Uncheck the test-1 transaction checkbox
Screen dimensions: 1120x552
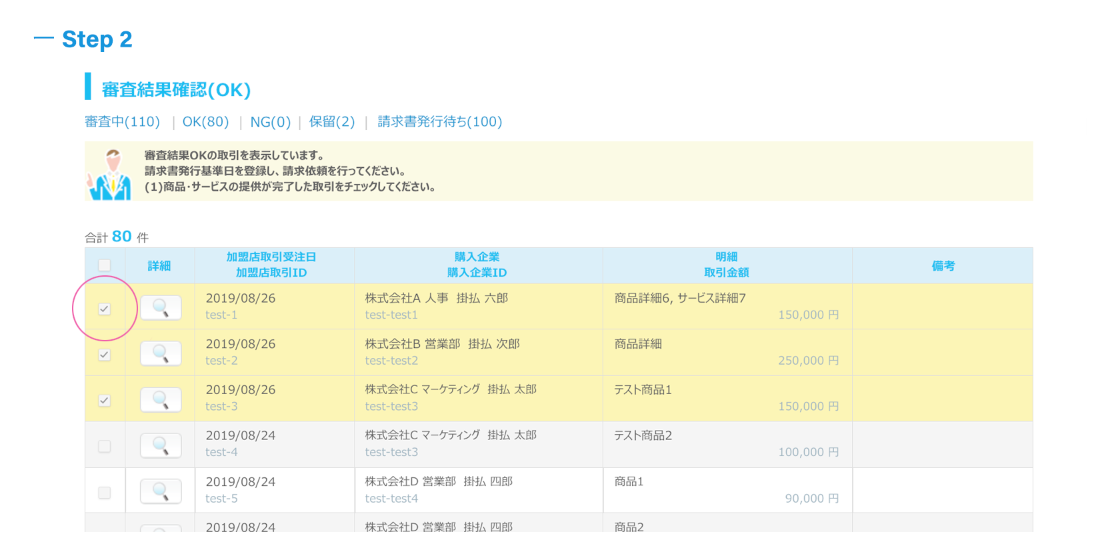[x=105, y=309]
